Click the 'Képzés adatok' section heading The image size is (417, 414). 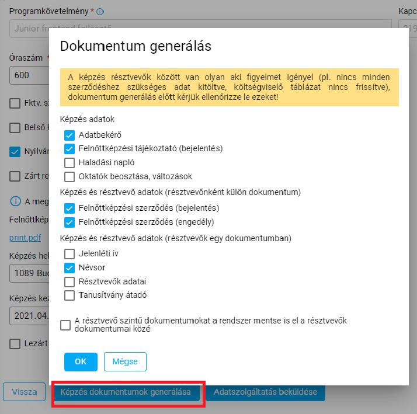(x=87, y=119)
